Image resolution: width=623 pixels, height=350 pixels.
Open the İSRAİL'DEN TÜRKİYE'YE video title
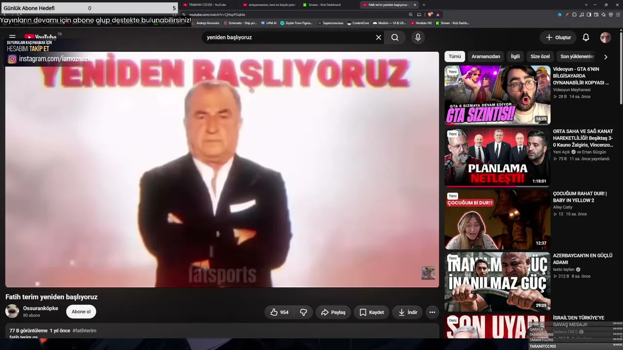(x=578, y=321)
